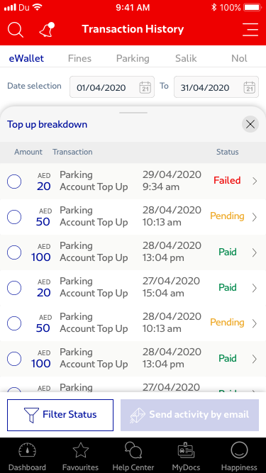Switch to the Salik tab
The height and width of the screenshot is (473, 266).
coord(186,58)
